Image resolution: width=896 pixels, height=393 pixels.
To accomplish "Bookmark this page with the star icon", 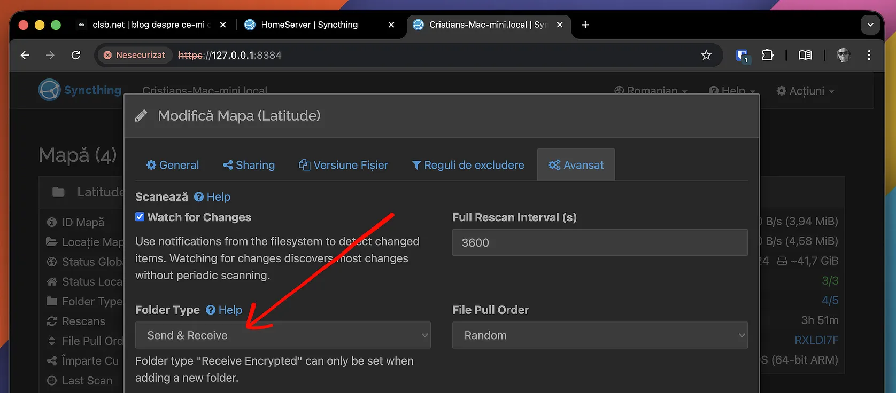I will coord(706,55).
